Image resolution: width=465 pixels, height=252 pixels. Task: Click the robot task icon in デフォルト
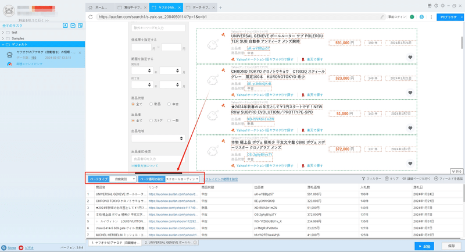[x=10, y=55]
